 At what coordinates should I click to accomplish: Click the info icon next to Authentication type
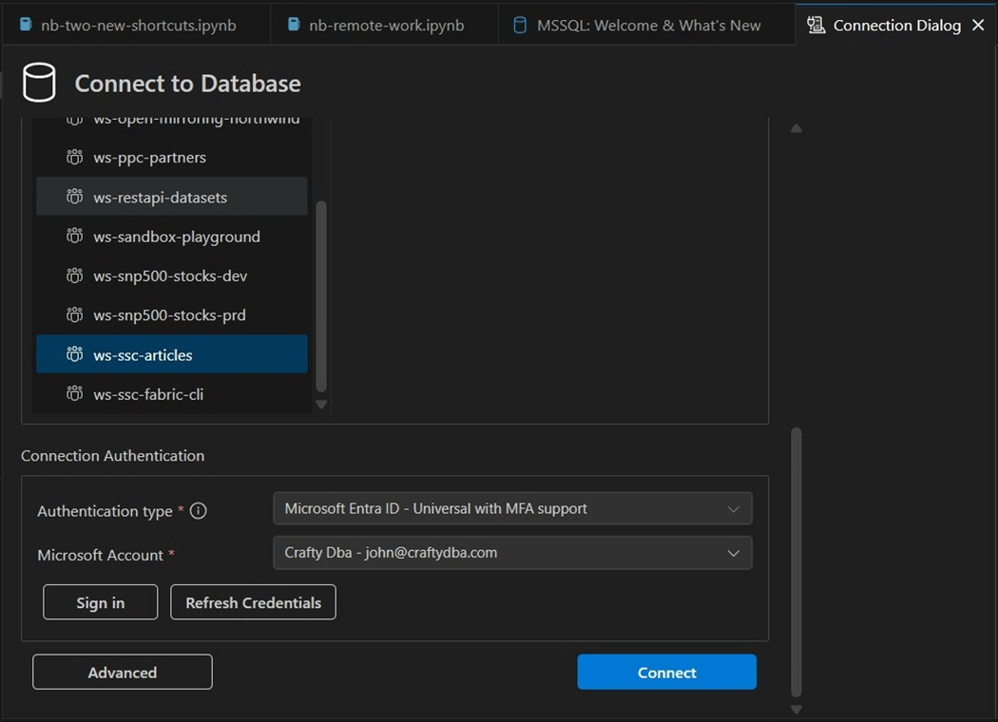tap(198, 511)
